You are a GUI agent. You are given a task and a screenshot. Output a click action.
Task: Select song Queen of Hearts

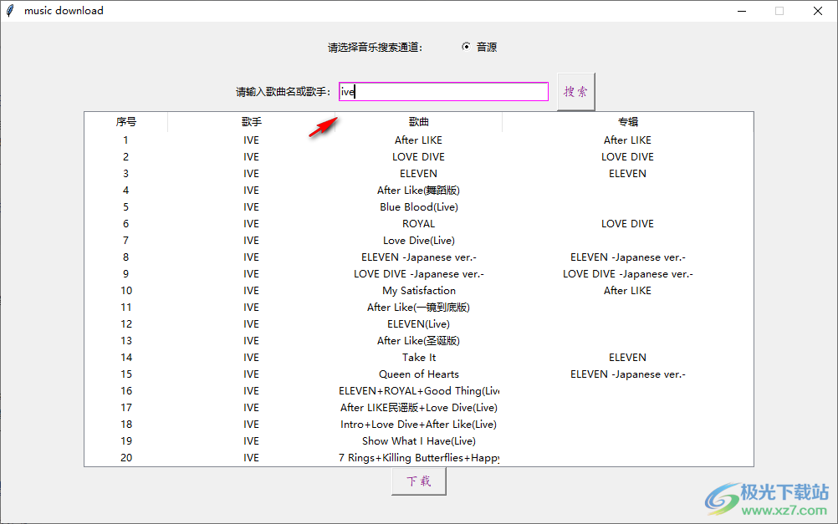(418, 374)
